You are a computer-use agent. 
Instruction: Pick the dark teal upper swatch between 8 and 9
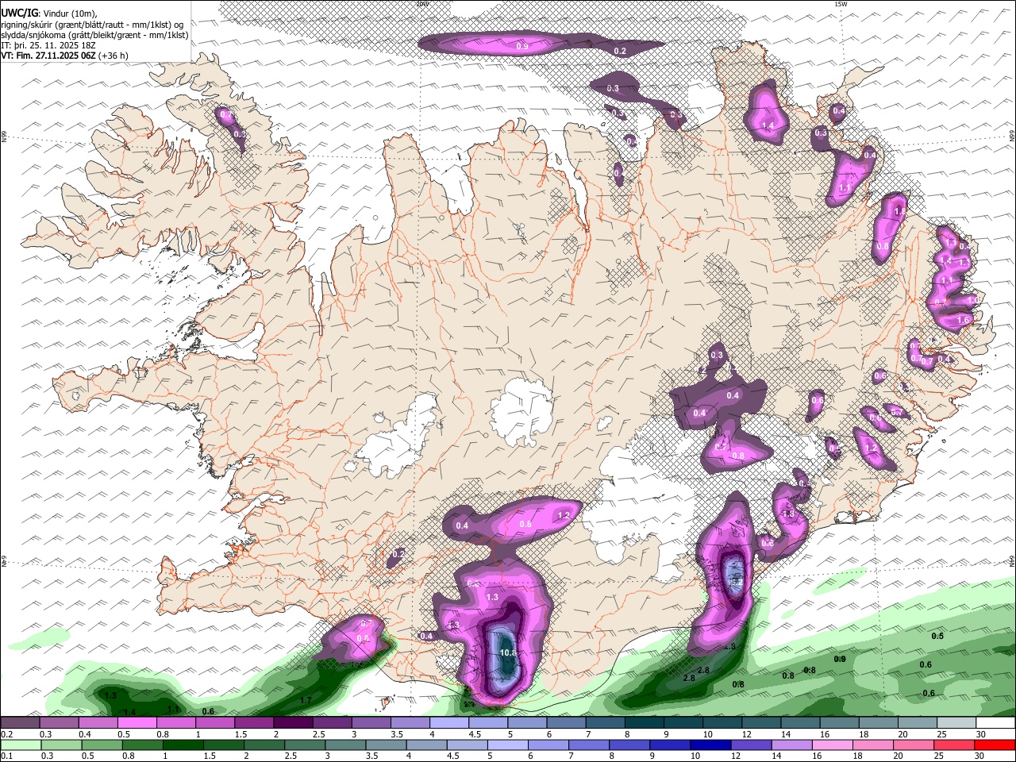pyautogui.click(x=644, y=723)
